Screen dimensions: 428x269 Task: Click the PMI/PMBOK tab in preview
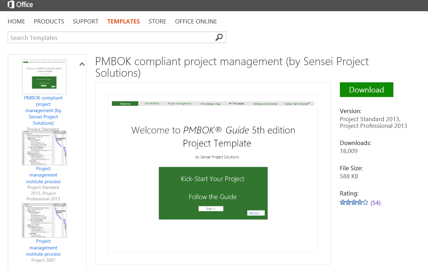click(x=152, y=104)
